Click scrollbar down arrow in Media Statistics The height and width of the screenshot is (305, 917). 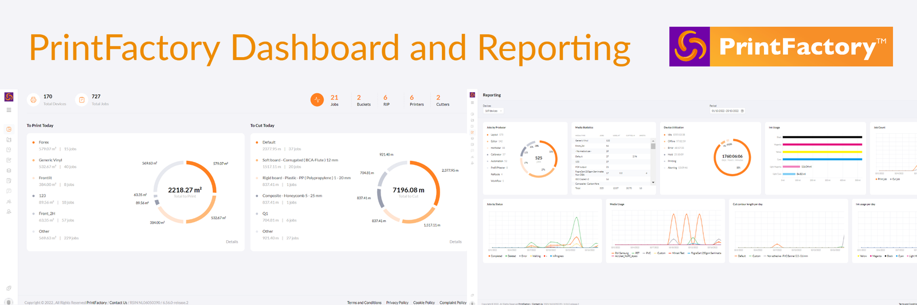point(653,183)
